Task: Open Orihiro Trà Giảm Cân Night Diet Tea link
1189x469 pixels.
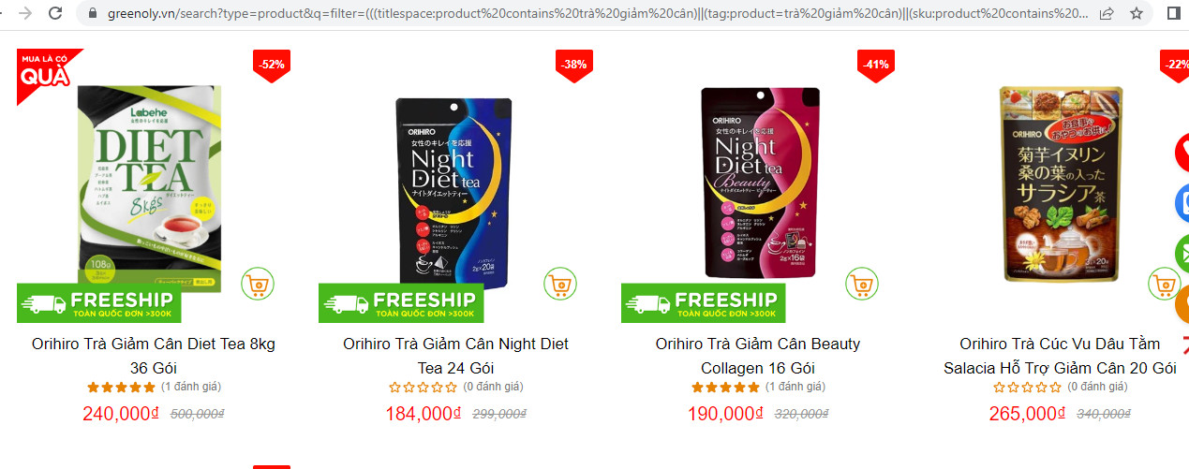Action: click(456, 356)
